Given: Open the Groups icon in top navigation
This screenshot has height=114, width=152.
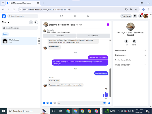Looking at the screenshot, I should click(88, 16).
